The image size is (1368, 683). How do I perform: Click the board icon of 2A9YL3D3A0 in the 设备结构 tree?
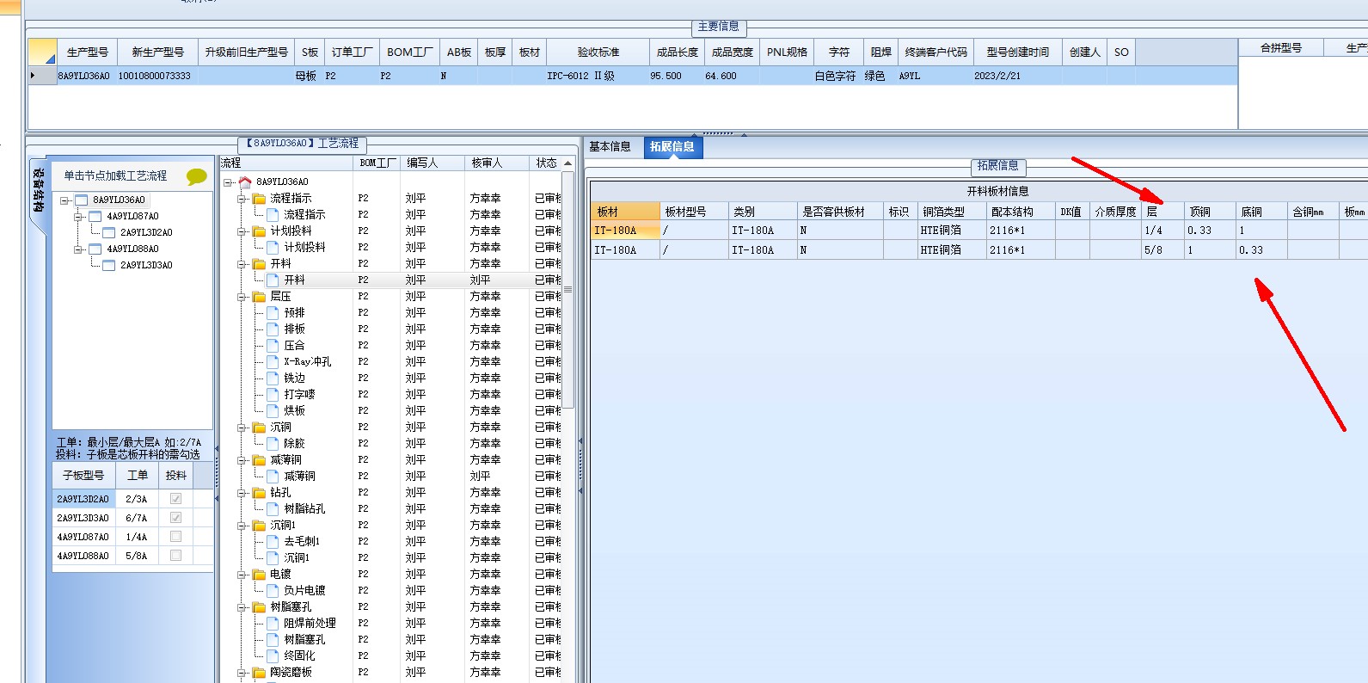[109, 265]
